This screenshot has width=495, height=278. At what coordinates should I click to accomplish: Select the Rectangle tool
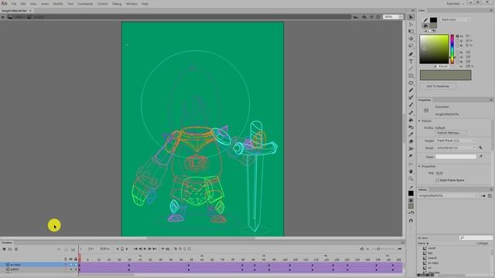pos(411,76)
